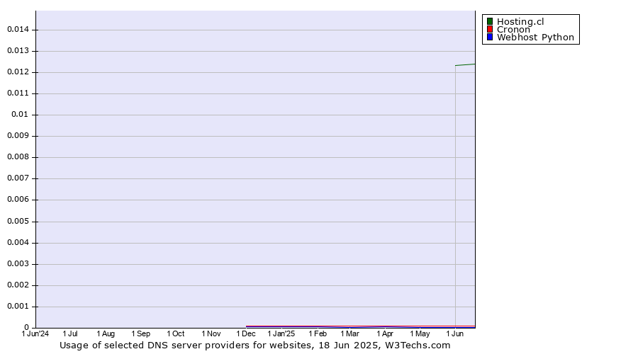Click the 1 Jan'25 x-axis label
Screen dimensions: 638x354
click(x=281, y=333)
